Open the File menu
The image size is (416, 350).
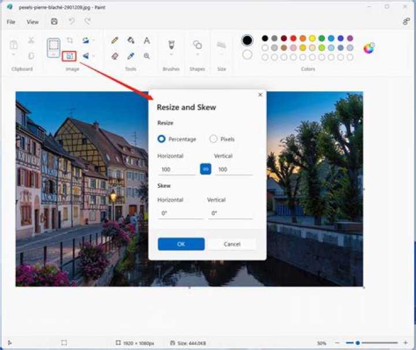click(x=11, y=22)
